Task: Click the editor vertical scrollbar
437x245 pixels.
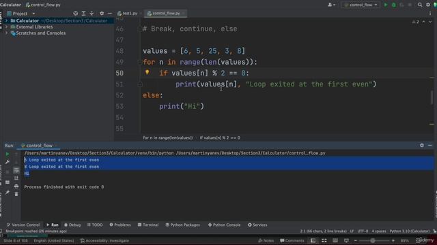Action: click(432, 98)
